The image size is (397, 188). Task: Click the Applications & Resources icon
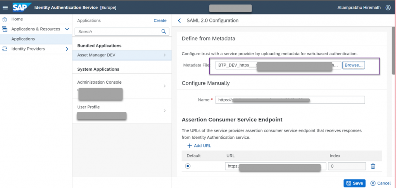tap(5, 29)
